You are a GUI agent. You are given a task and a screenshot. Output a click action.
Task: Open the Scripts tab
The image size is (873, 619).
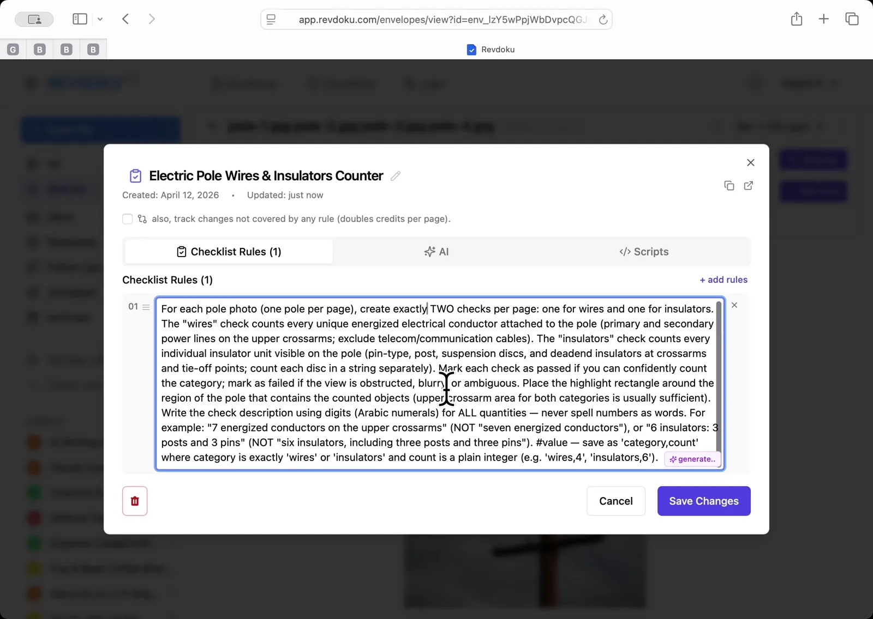click(x=644, y=252)
